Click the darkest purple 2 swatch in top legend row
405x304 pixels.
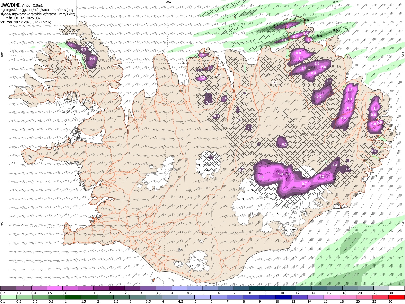click(x=116, y=288)
